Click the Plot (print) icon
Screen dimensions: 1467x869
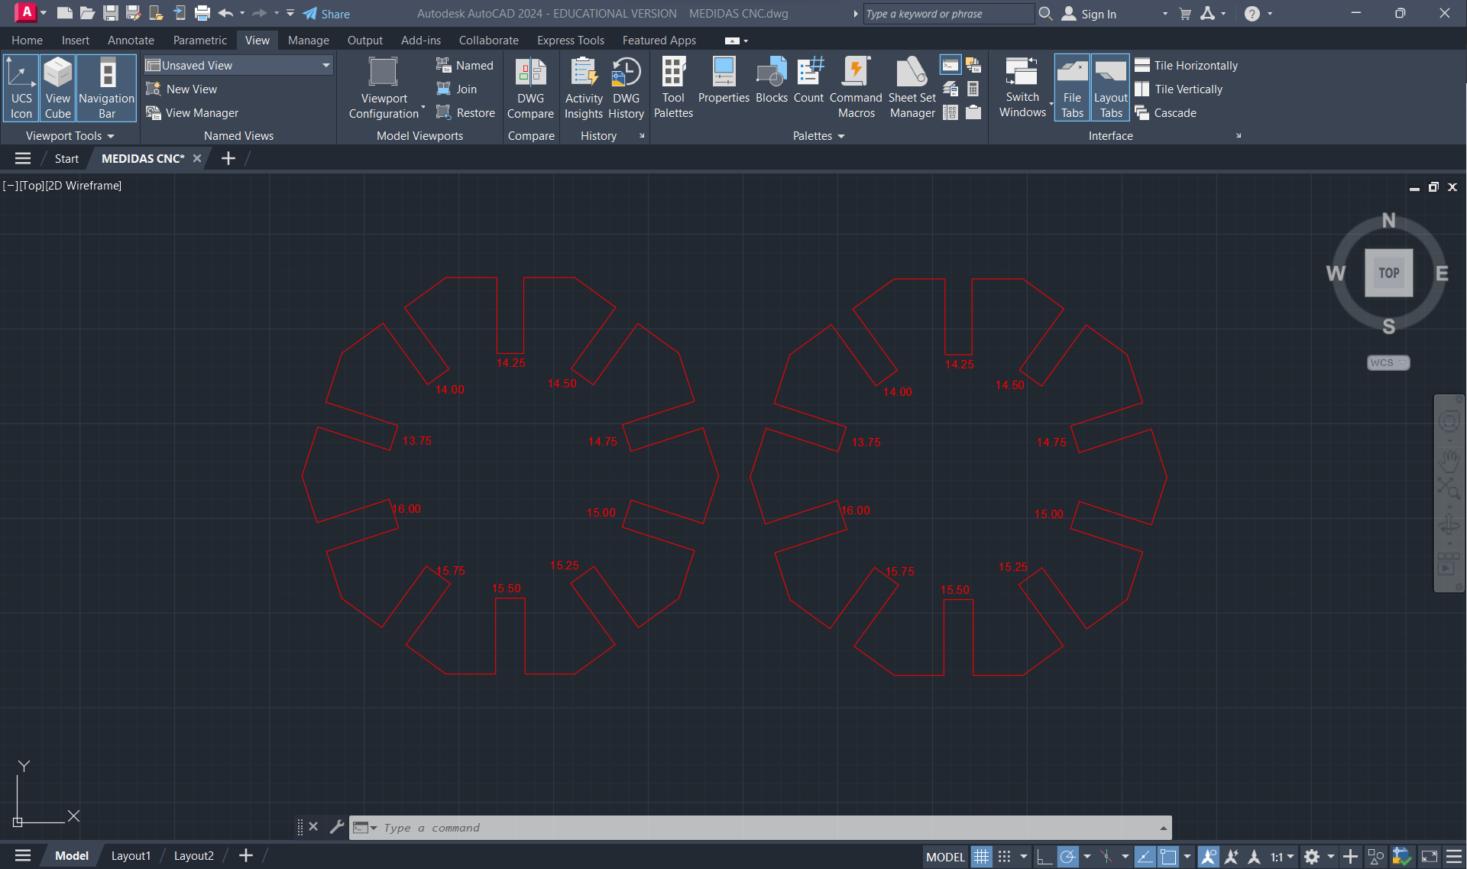[x=202, y=13]
